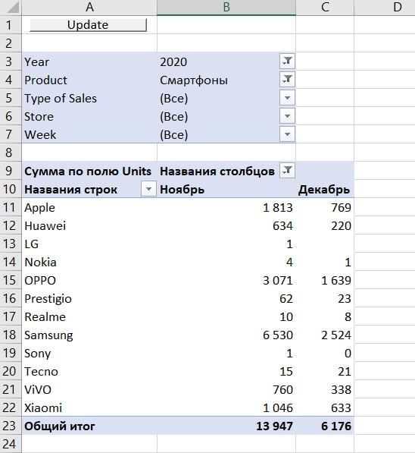Select the Sony row label
The image size is (415, 453).
89,353
